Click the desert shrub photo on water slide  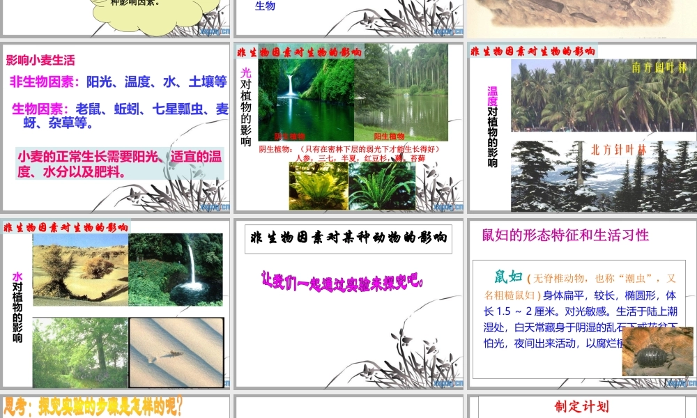(80, 270)
